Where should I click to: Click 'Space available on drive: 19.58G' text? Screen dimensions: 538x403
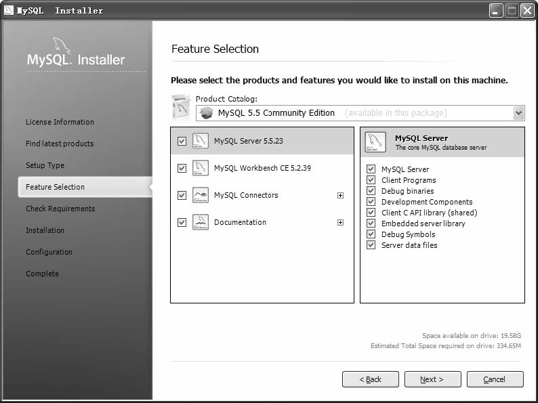click(472, 335)
